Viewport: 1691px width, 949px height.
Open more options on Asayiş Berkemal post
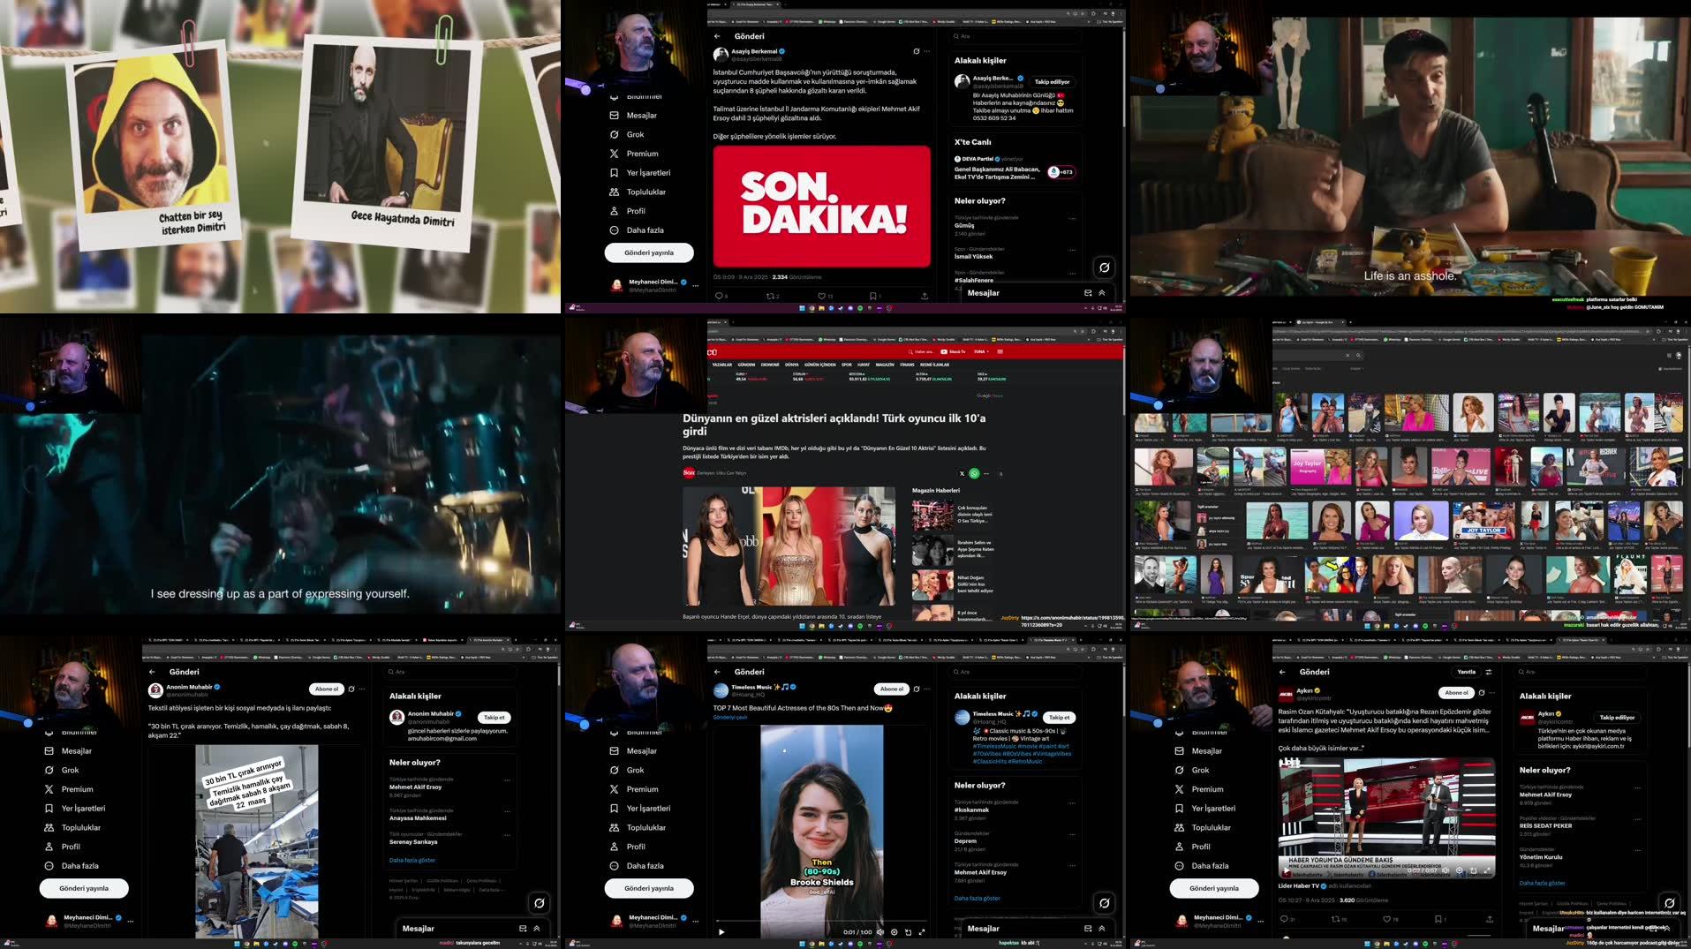tap(927, 51)
